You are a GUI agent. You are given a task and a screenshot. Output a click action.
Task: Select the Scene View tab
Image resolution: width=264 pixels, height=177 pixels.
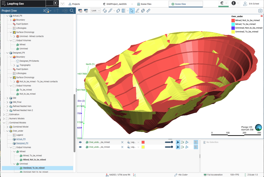tap(186, 4)
